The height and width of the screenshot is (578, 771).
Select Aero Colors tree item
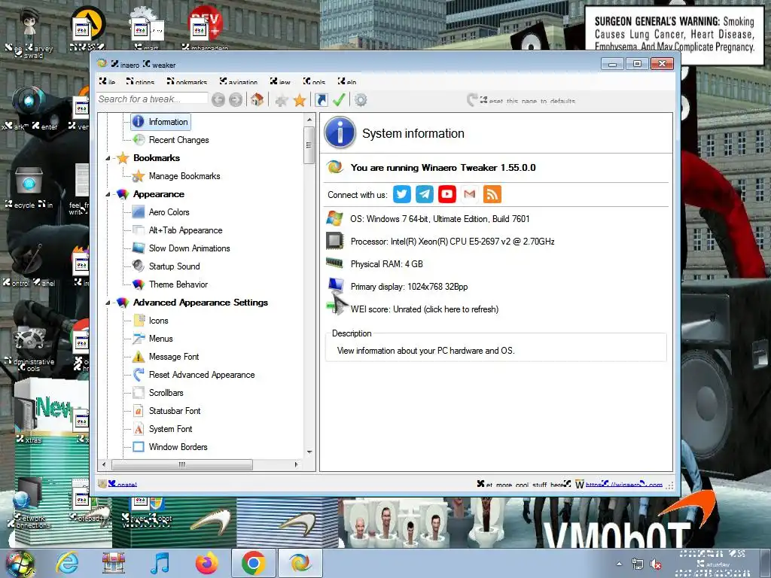(169, 212)
